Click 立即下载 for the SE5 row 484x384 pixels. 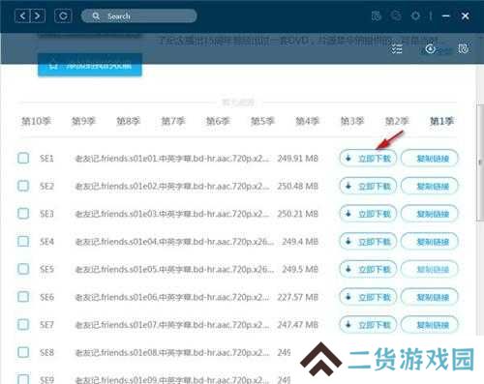point(368,269)
